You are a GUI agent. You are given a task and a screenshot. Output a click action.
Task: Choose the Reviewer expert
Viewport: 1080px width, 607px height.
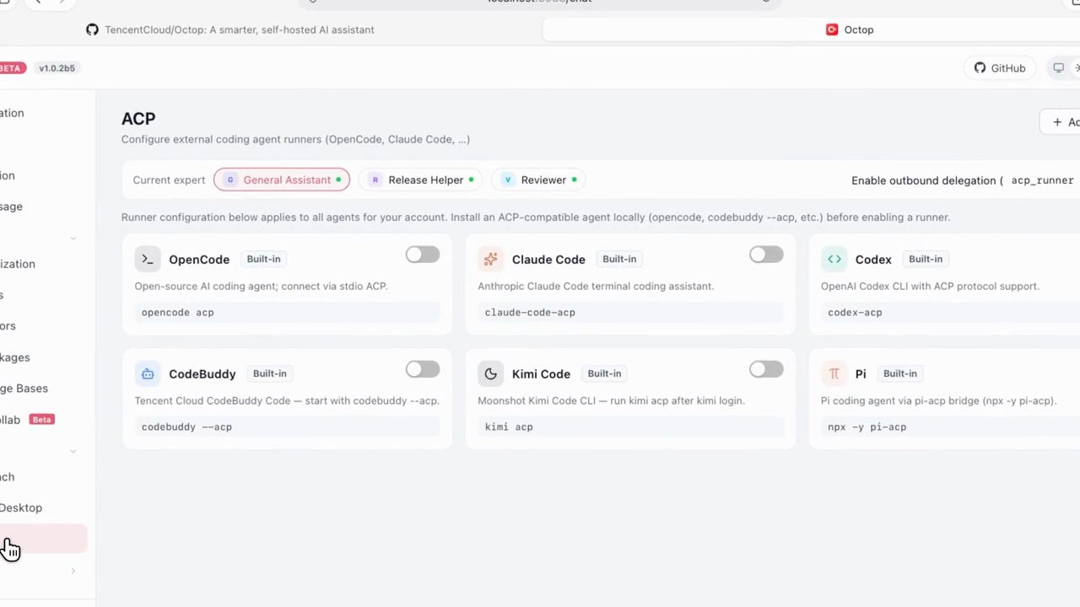pos(540,180)
